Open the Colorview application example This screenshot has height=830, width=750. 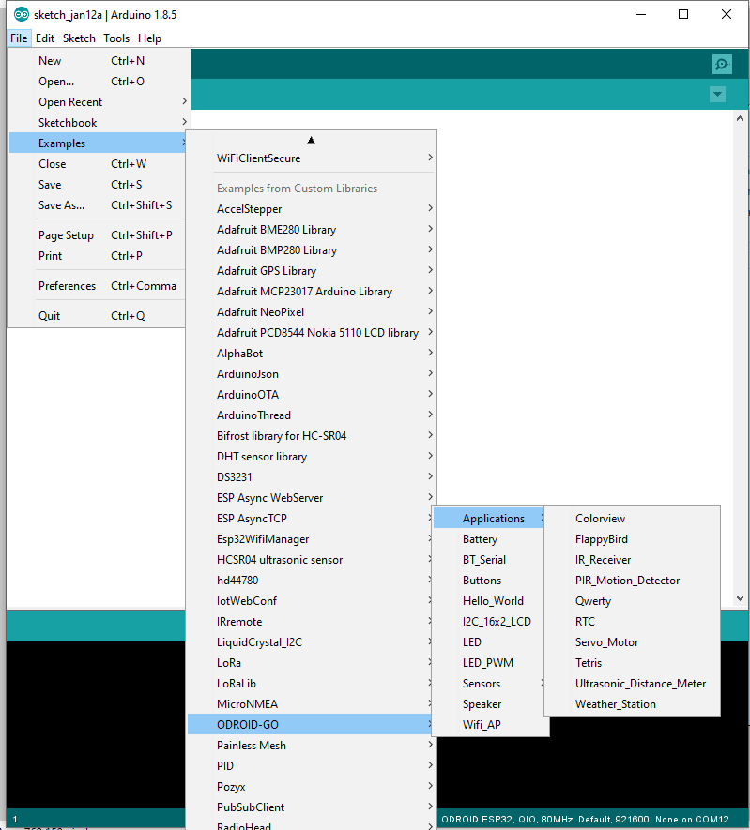tap(633, 519)
